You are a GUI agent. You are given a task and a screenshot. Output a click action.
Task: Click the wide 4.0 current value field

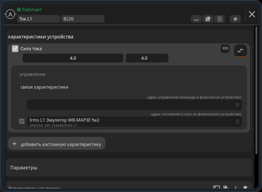[73, 58]
